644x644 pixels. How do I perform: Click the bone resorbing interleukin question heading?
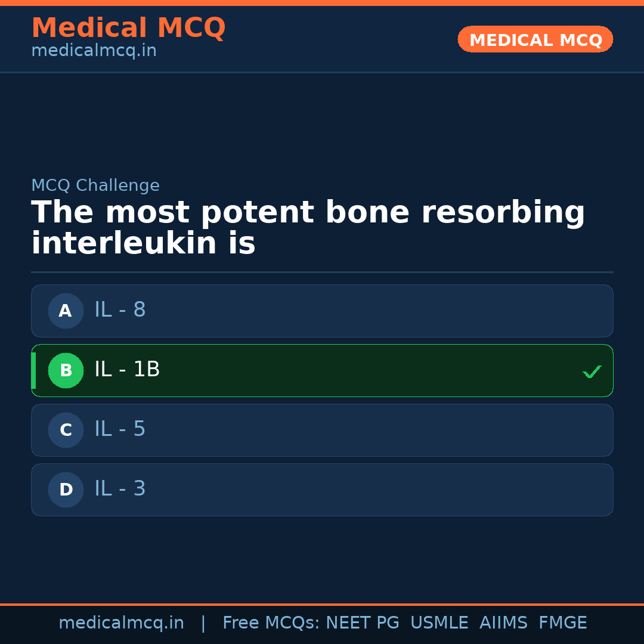[x=308, y=228]
